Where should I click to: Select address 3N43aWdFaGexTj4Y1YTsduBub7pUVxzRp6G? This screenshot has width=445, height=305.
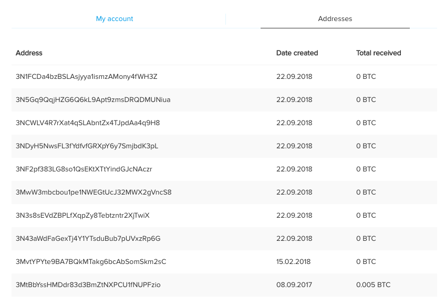point(88,239)
